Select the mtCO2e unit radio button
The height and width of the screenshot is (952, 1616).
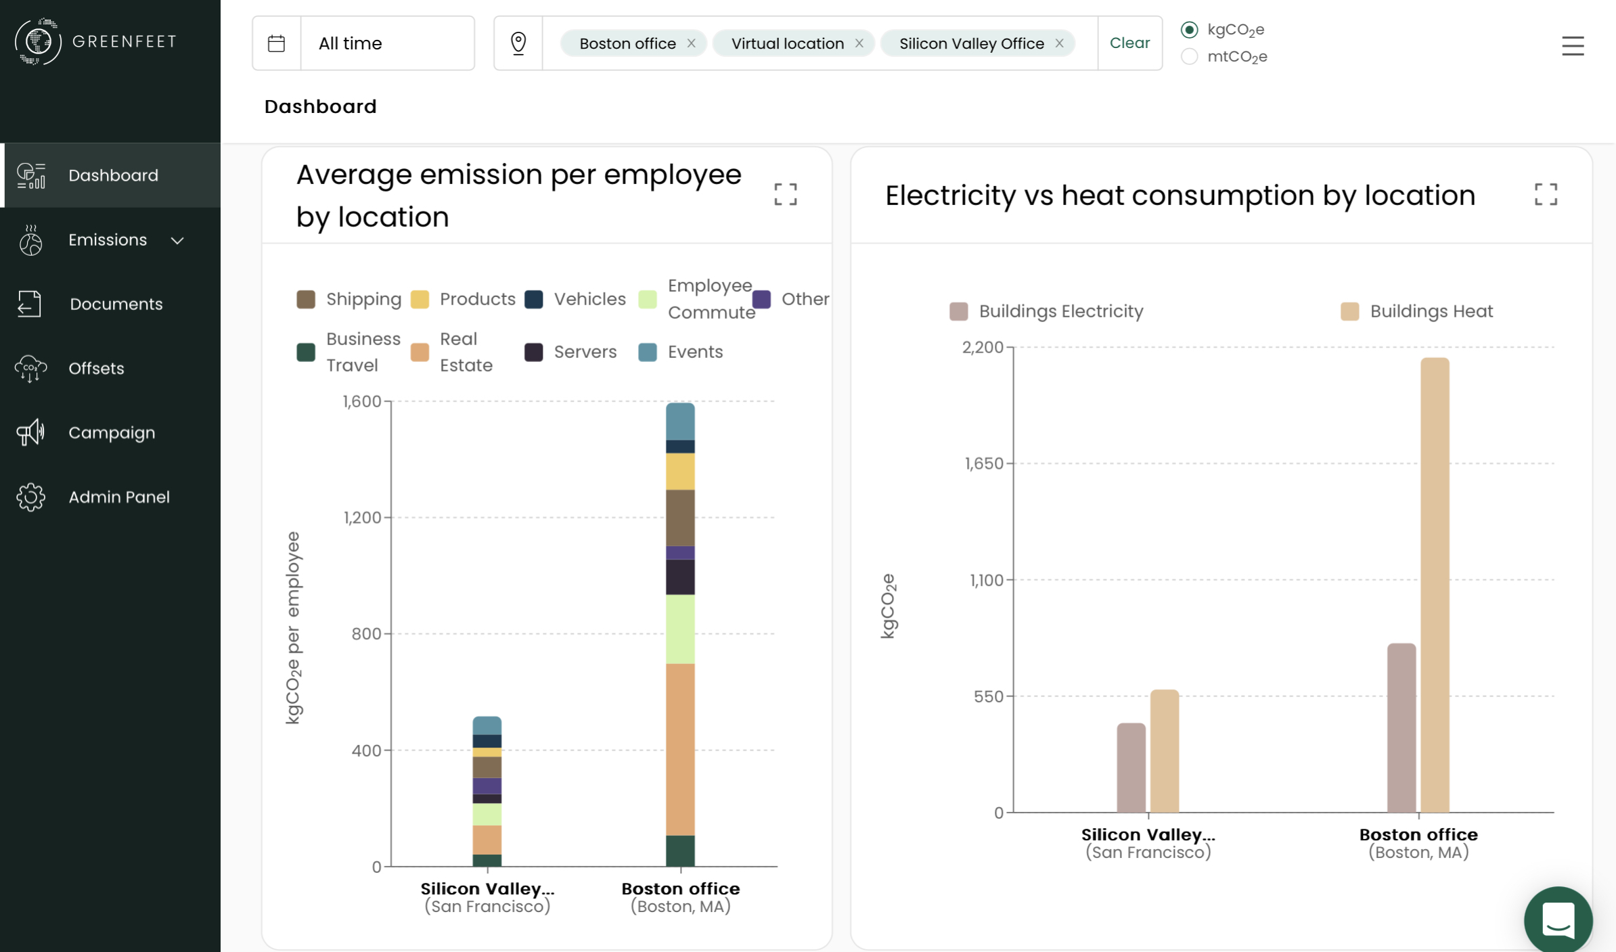[1189, 57]
